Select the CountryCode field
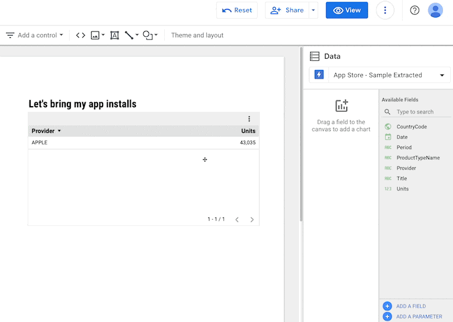 click(x=412, y=127)
